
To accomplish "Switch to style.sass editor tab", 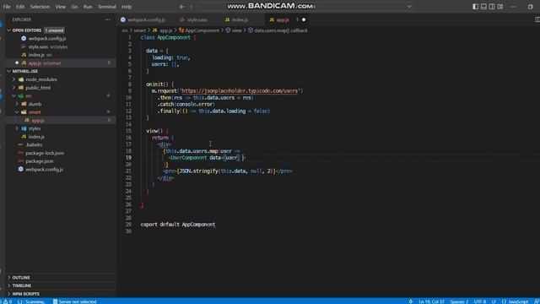I will (197, 20).
